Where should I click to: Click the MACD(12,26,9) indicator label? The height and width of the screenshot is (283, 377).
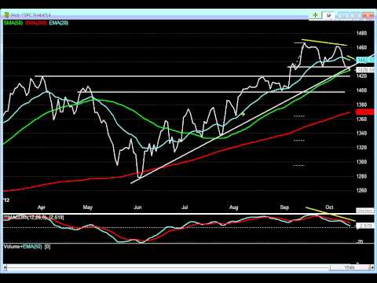click(27, 217)
